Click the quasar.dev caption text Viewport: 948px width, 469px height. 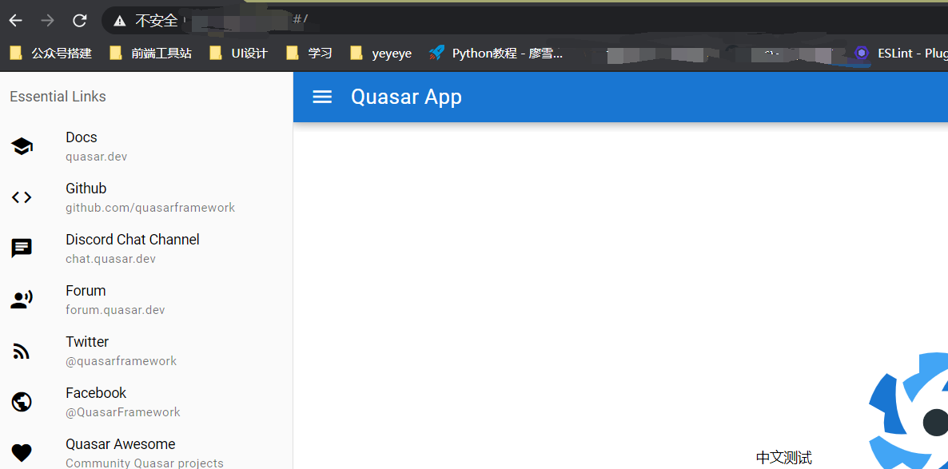[96, 157]
